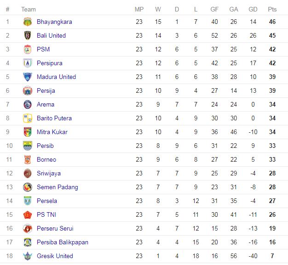Click the Arema team logo

coord(28,104)
